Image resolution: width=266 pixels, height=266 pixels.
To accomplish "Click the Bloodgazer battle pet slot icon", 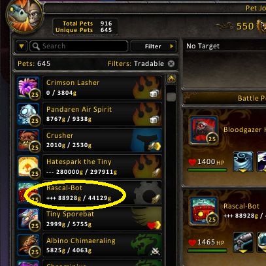I will click(x=204, y=130).
